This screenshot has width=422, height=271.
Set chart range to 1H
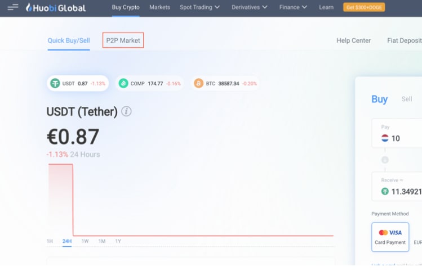[x=50, y=241]
